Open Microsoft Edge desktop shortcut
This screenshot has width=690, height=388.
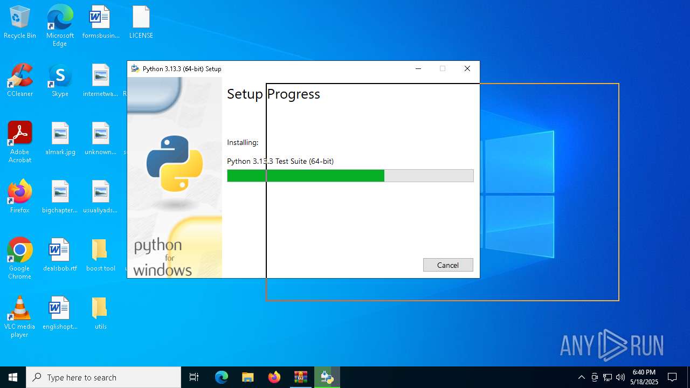tap(60, 26)
